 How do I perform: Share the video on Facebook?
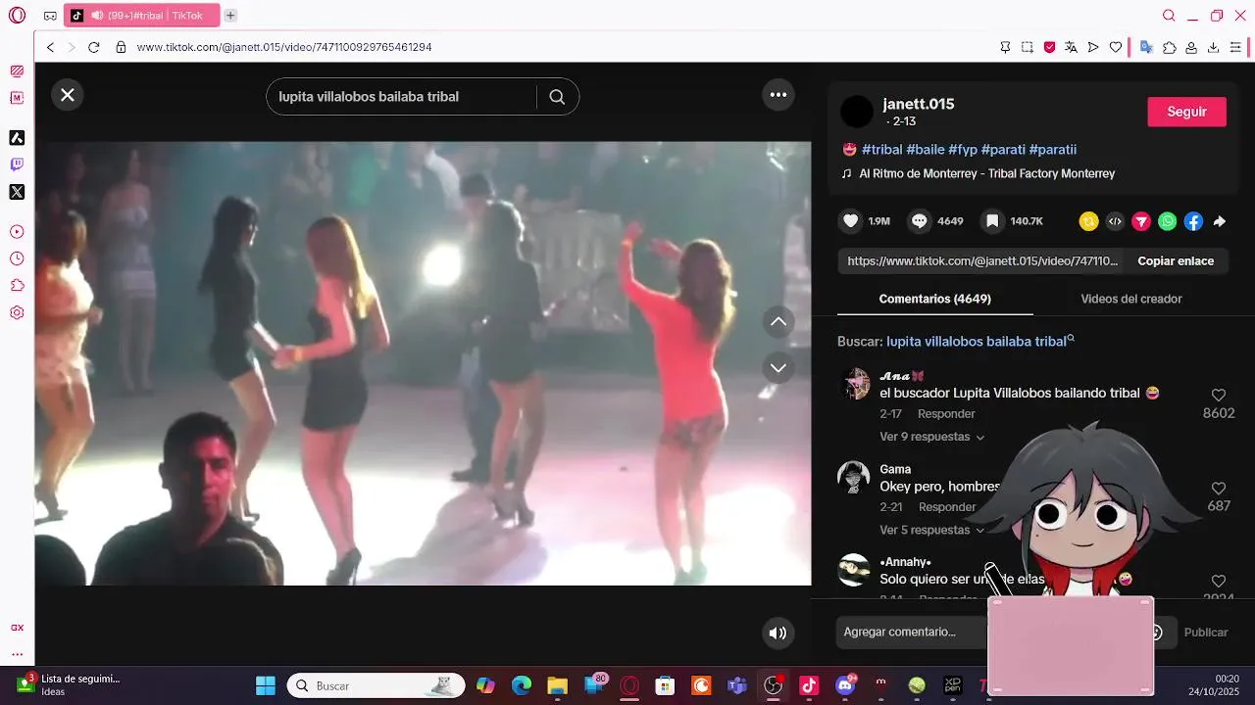coord(1193,221)
